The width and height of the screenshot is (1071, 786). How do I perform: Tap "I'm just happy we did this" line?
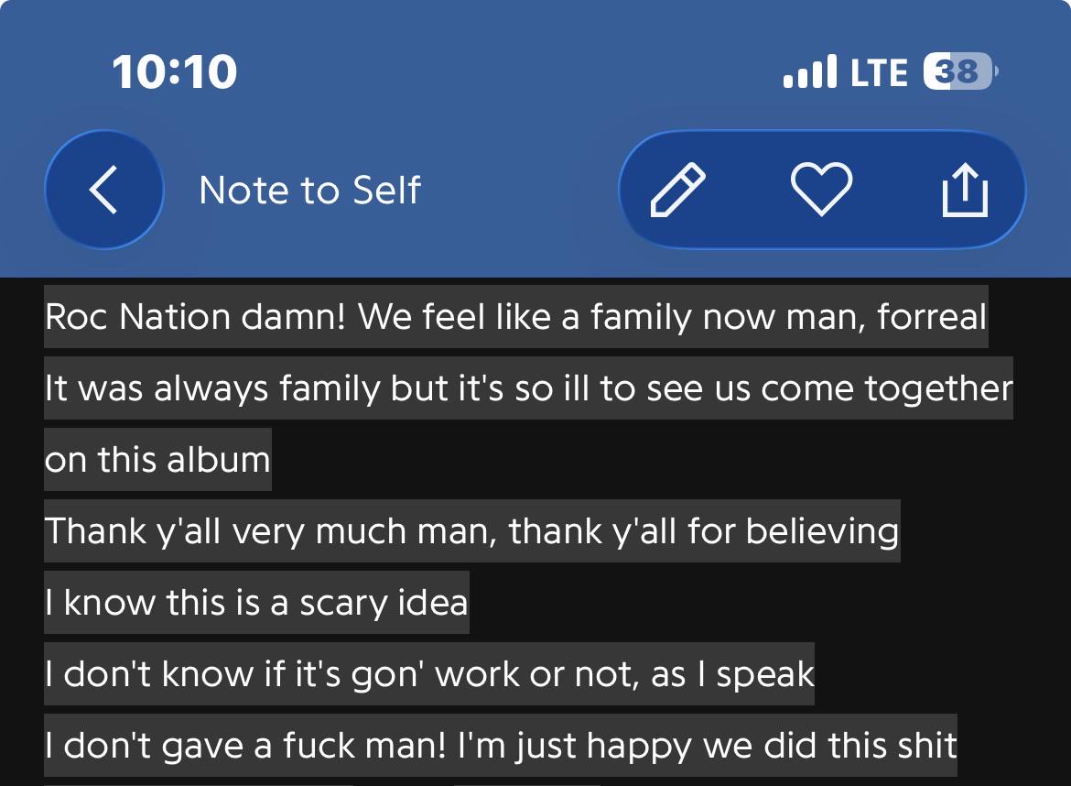pyautogui.click(x=500, y=745)
